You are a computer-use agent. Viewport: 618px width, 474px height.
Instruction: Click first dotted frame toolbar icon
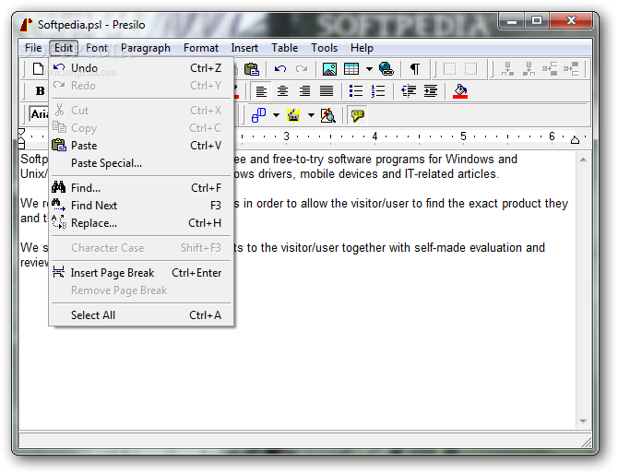coord(449,69)
